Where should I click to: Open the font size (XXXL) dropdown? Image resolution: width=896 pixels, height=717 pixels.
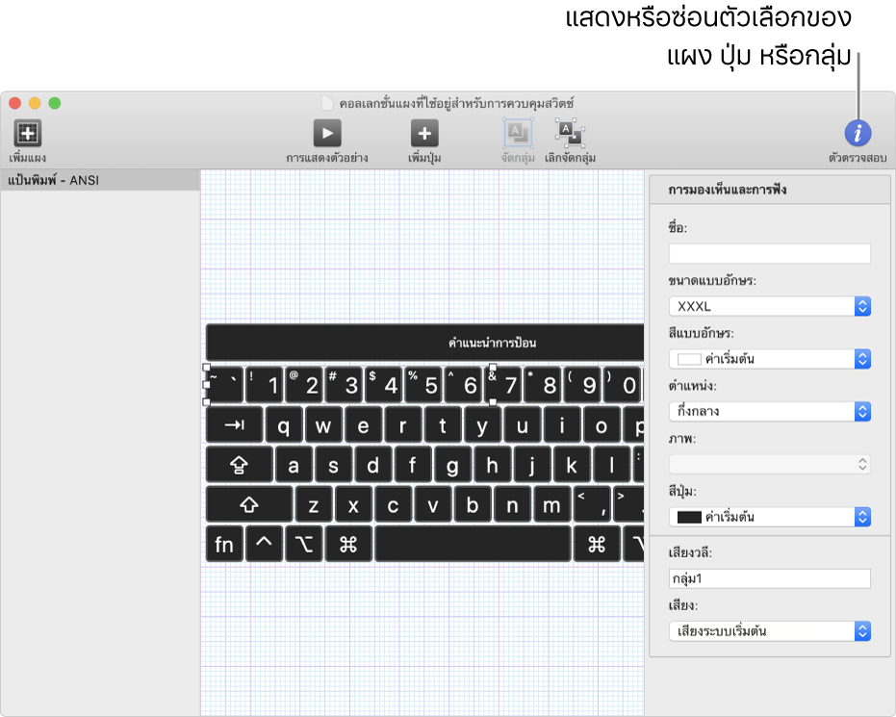point(769,306)
